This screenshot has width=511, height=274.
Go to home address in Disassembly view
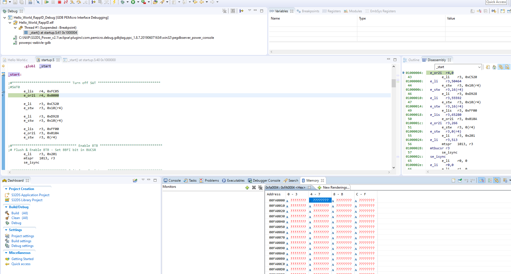[x=494, y=67]
